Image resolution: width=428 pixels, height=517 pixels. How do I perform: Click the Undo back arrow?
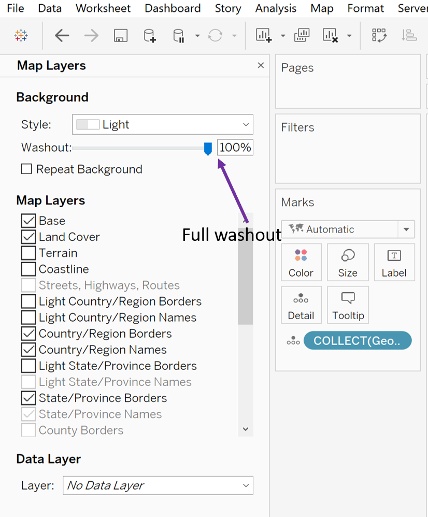pyautogui.click(x=62, y=35)
